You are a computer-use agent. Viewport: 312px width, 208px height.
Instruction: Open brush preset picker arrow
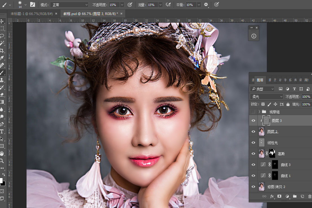[x=25, y=5]
